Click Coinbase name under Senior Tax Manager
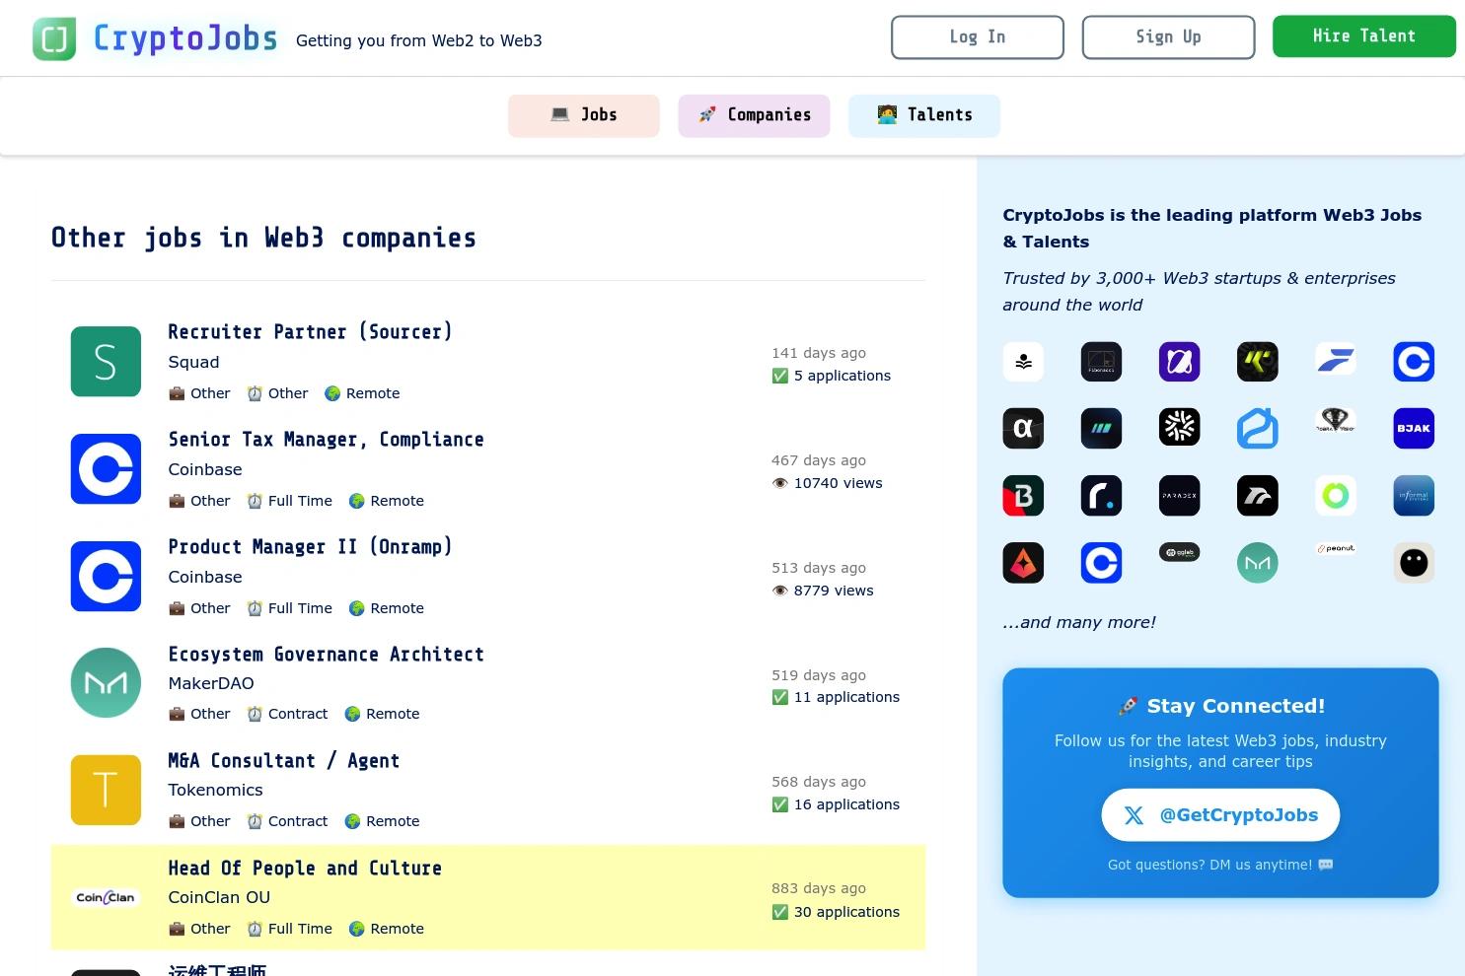The image size is (1465, 976). pyautogui.click(x=205, y=469)
